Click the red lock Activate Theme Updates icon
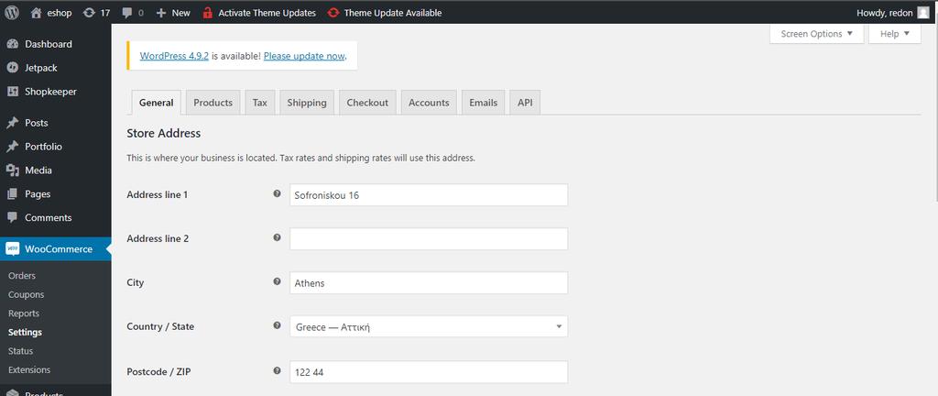The width and height of the screenshot is (938, 396). click(208, 13)
